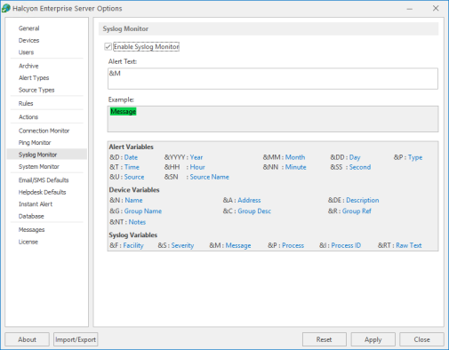Screen dimensions: 449x350
Task: Open the Database settings page
Action: pos(31,216)
